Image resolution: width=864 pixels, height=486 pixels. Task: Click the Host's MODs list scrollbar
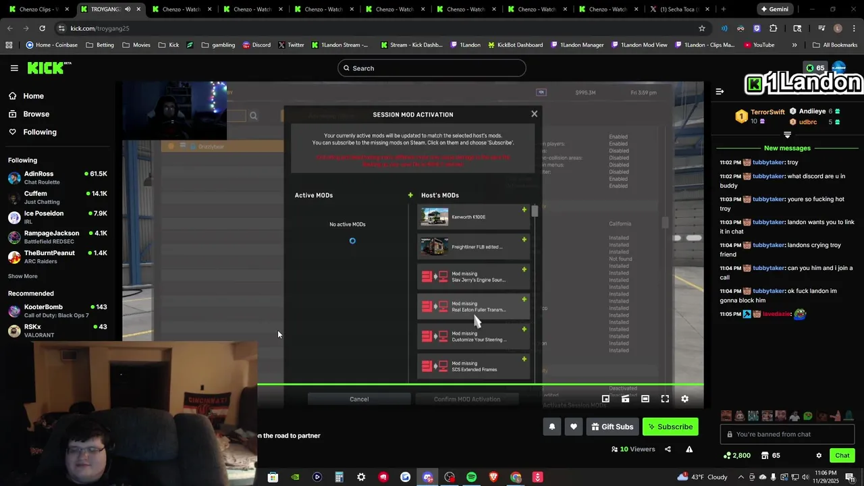point(535,211)
